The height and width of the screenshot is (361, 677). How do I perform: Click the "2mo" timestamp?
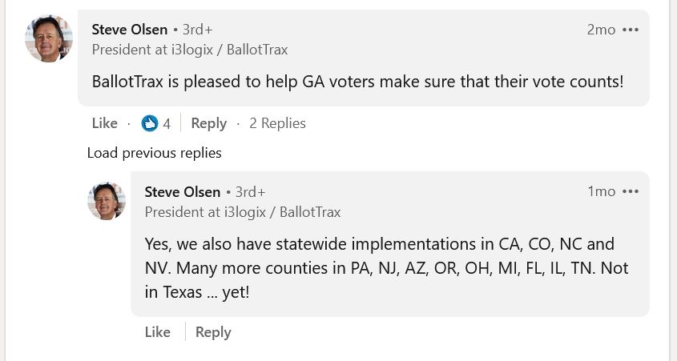point(601,30)
